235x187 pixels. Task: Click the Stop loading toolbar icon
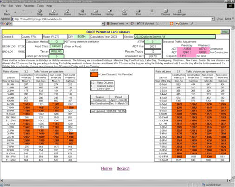40,13
